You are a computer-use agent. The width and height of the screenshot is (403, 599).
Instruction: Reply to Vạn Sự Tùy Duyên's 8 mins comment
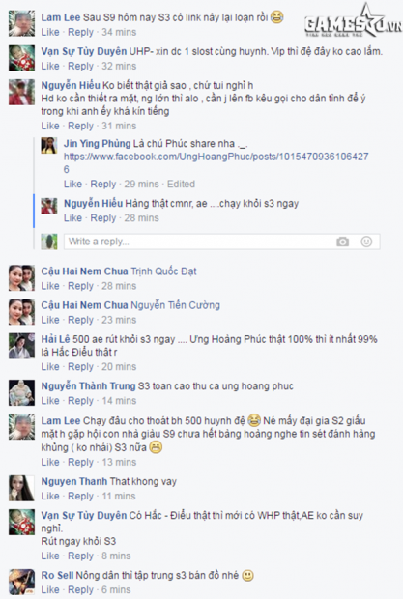click(x=80, y=556)
